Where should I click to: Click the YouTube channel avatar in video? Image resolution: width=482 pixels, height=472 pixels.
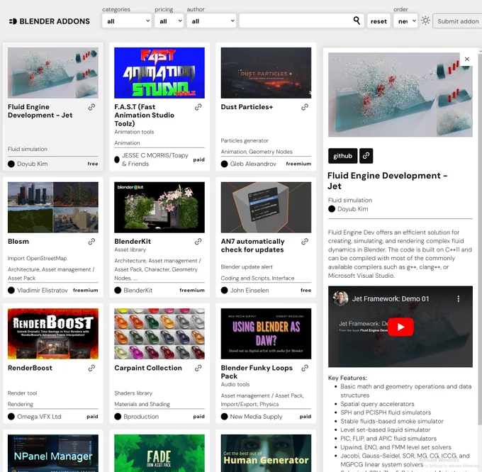tap(340, 298)
